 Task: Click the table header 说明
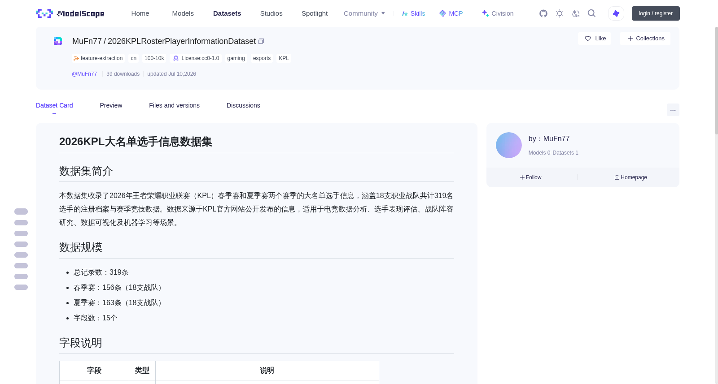(x=267, y=371)
